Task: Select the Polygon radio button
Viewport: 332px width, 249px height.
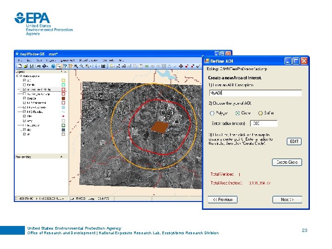Action: pos(212,113)
